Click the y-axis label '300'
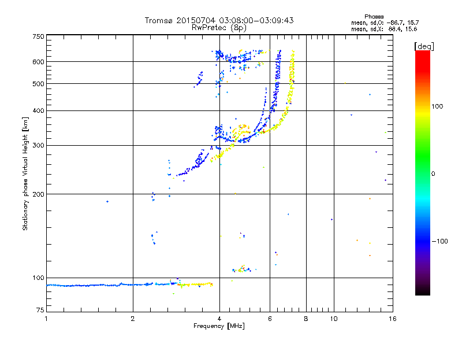 point(38,146)
